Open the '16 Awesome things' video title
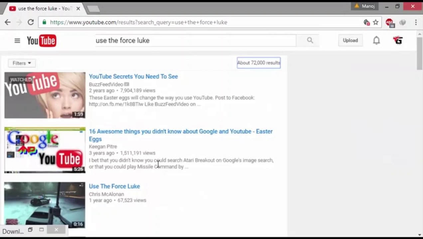The image size is (423, 239). [181, 135]
